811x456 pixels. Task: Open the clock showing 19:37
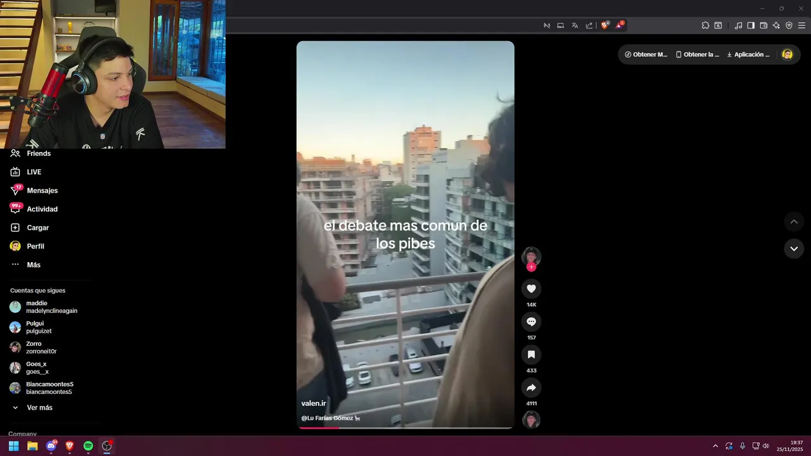pos(790,446)
